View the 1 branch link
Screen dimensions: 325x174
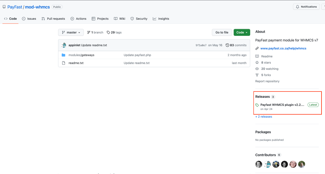pyautogui.click(x=95, y=32)
